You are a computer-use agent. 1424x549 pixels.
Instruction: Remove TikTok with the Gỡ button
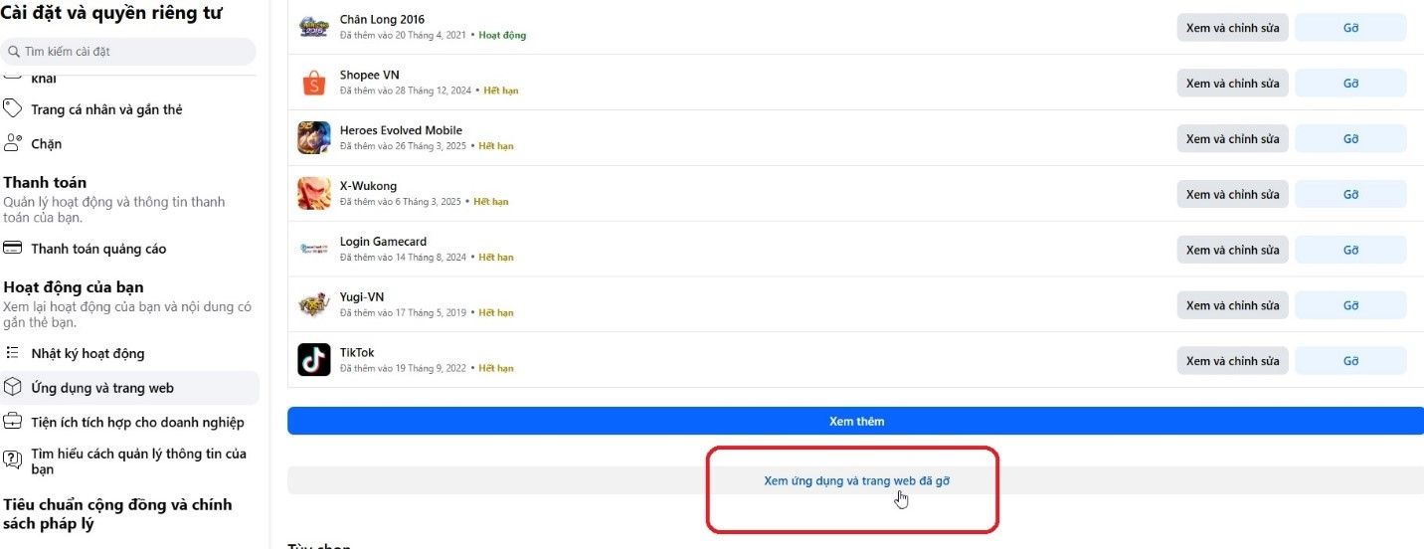click(x=1350, y=361)
